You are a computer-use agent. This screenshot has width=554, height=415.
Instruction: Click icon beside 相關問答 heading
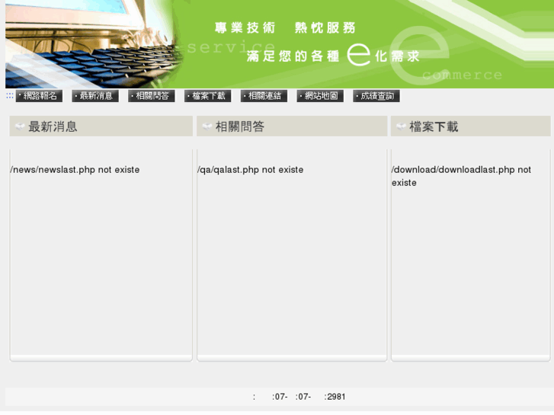207,126
